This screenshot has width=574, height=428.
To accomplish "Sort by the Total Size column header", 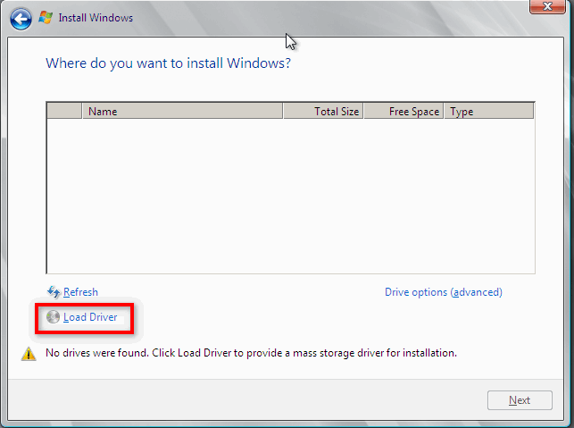I will point(323,111).
